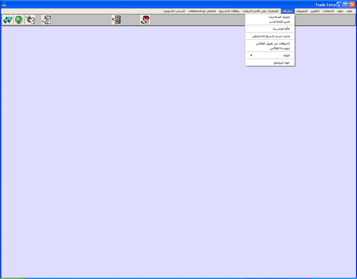Open help with the green question mark icon
This screenshot has width=357, height=279.
19,20
